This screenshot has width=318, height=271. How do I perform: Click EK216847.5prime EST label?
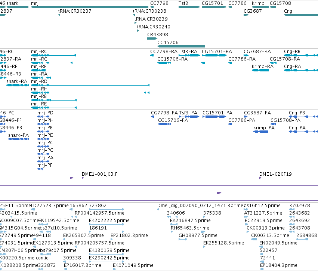click(190, 221)
